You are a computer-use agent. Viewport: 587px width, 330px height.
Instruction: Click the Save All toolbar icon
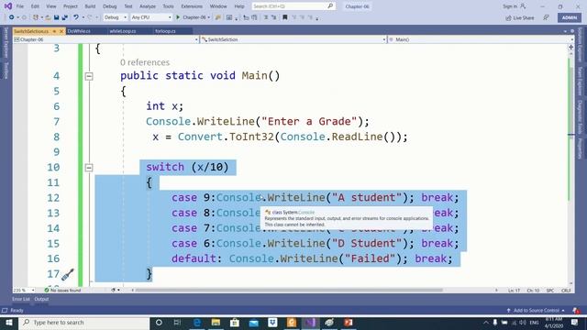64,17
